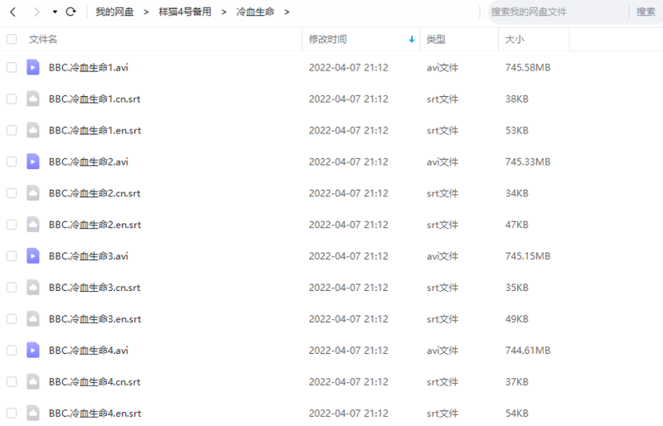Select checkbox for BBC.冷血生命3.cn.srt
Image resolution: width=663 pixels, height=426 pixels.
click(12, 288)
